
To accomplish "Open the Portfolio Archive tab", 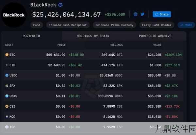I will (x=155, y=36).
